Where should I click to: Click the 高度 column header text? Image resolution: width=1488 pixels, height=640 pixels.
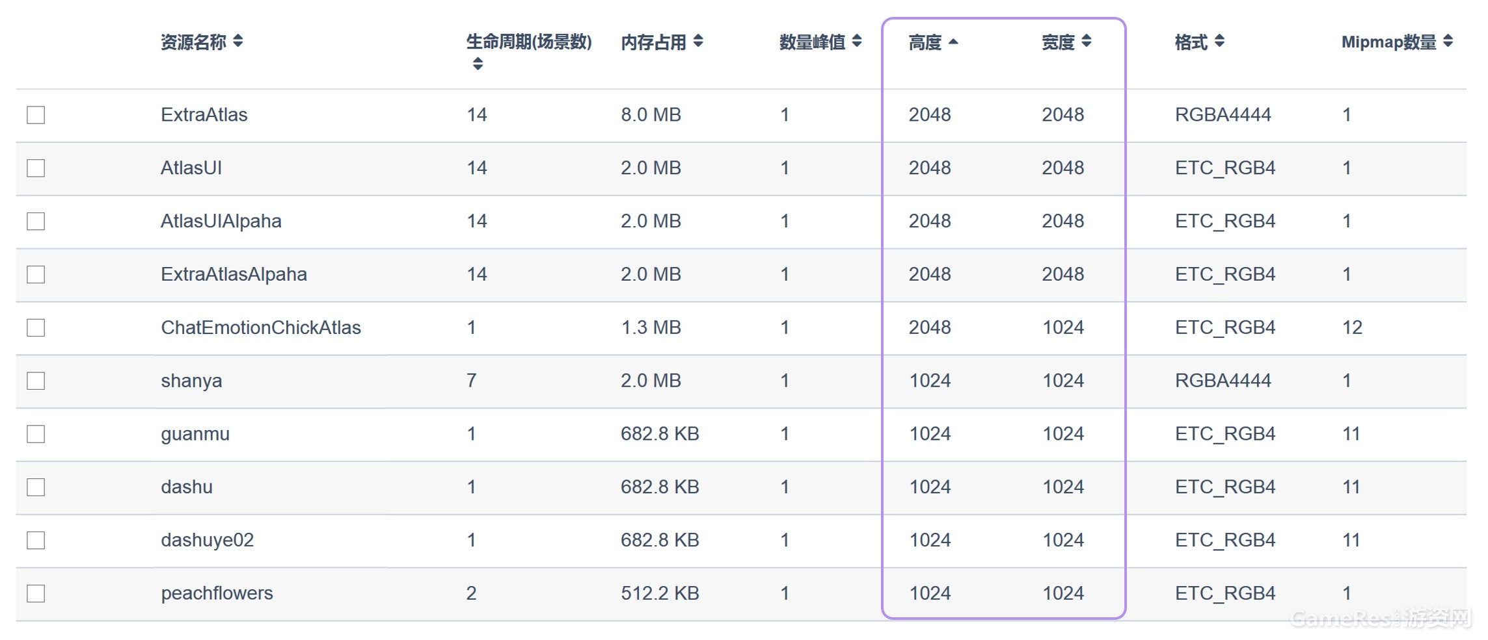(x=925, y=42)
